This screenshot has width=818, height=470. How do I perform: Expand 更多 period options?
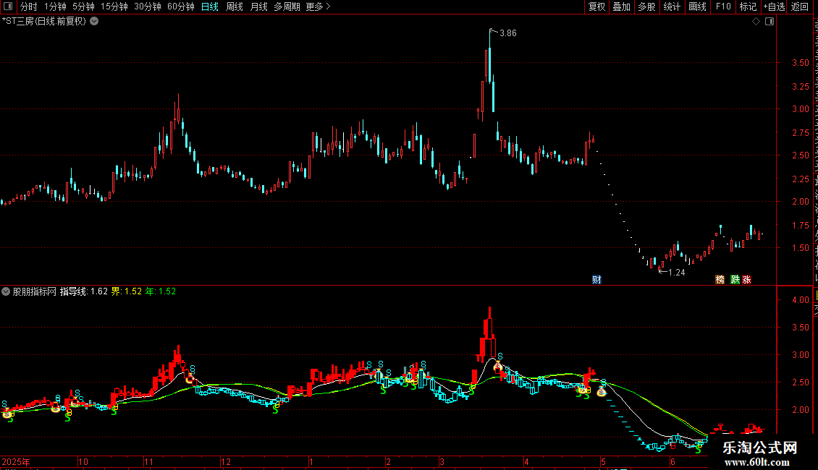318,7
